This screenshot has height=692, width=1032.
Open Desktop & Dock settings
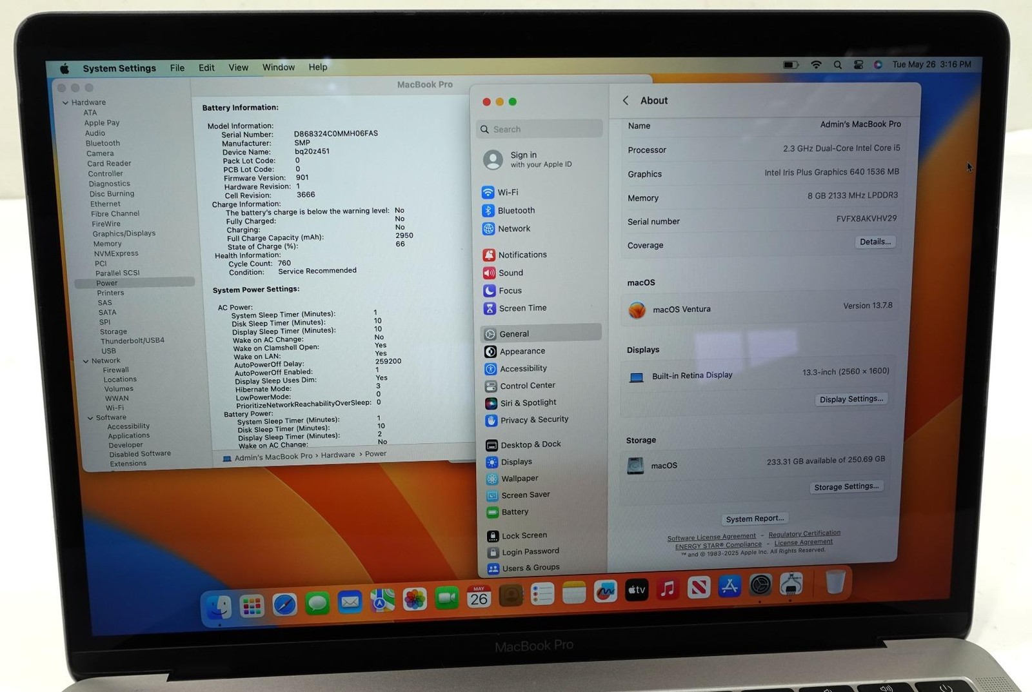[523, 444]
